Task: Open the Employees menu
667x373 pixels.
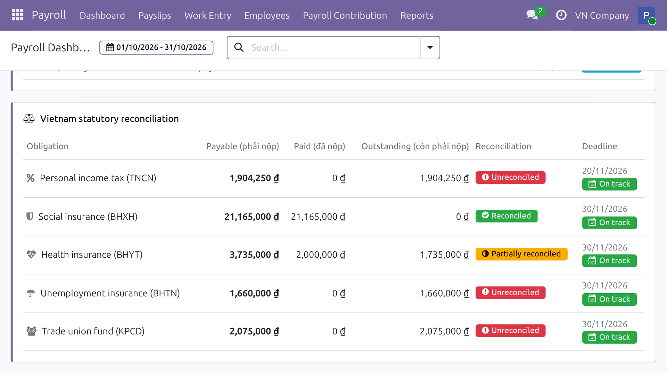Action: coord(267,15)
